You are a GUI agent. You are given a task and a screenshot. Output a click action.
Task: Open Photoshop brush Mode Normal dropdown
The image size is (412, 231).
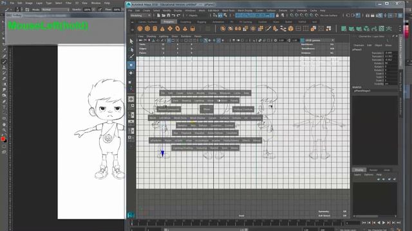[x=55, y=10]
